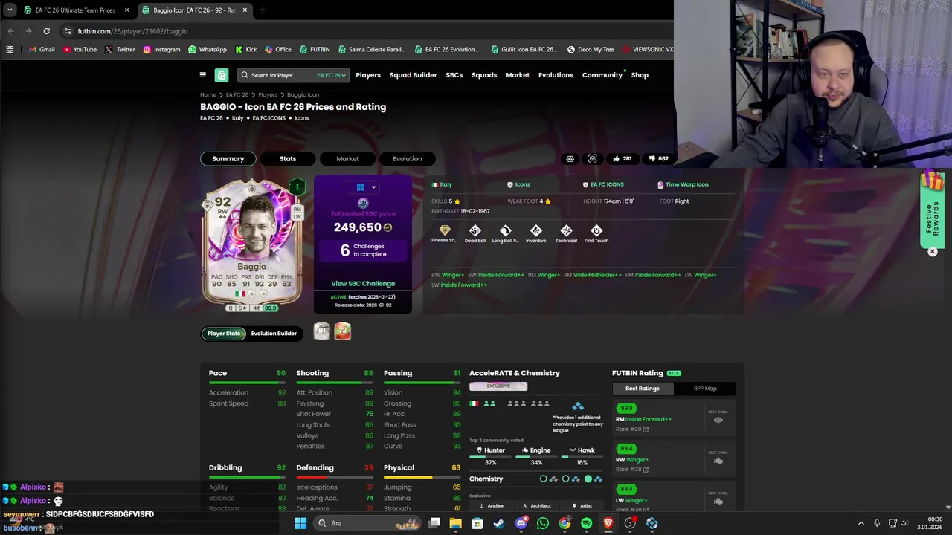The width and height of the screenshot is (952, 535).
Task: Open the Squad Builder menu
Action: (x=413, y=75)
